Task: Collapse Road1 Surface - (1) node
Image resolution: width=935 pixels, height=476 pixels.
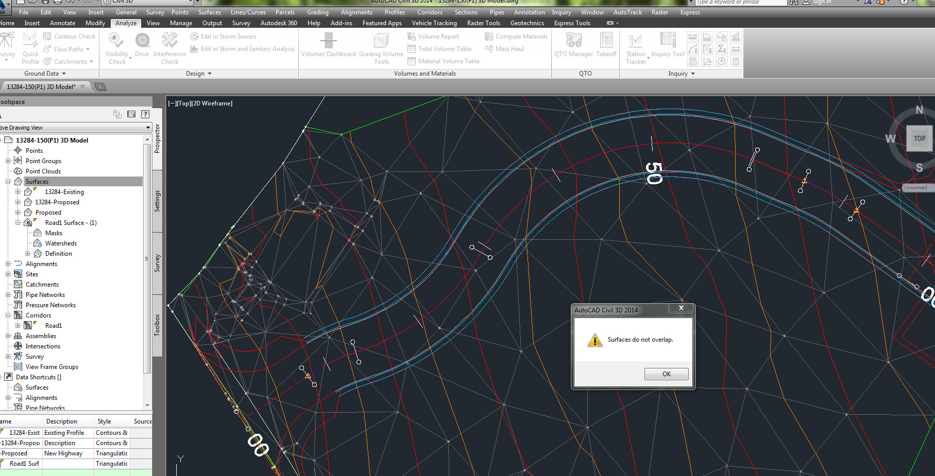Action: (18, 223)
